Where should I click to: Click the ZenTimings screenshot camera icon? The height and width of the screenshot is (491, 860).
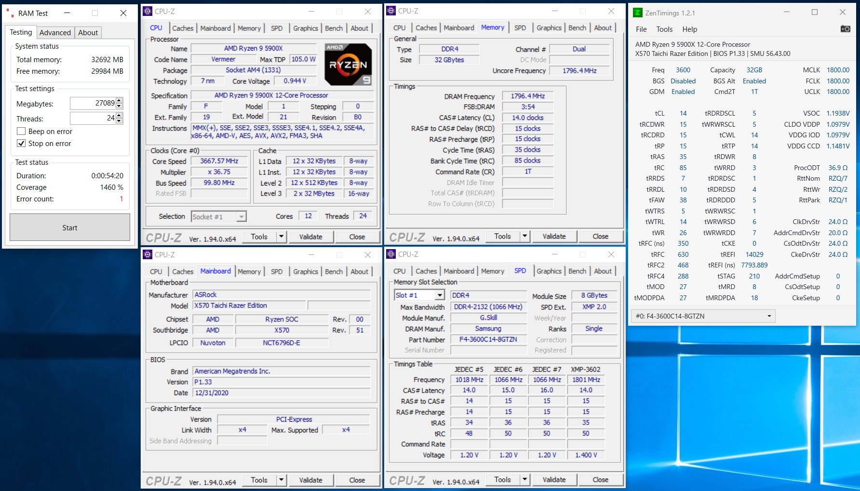[845, 29]
